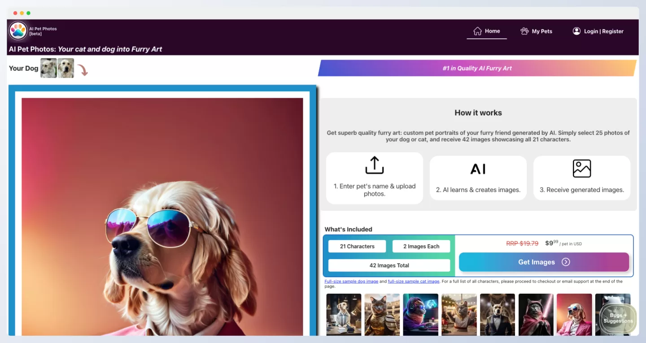Click the circled arrow on Get Images

pyautogui.click(x=566, y=262)
